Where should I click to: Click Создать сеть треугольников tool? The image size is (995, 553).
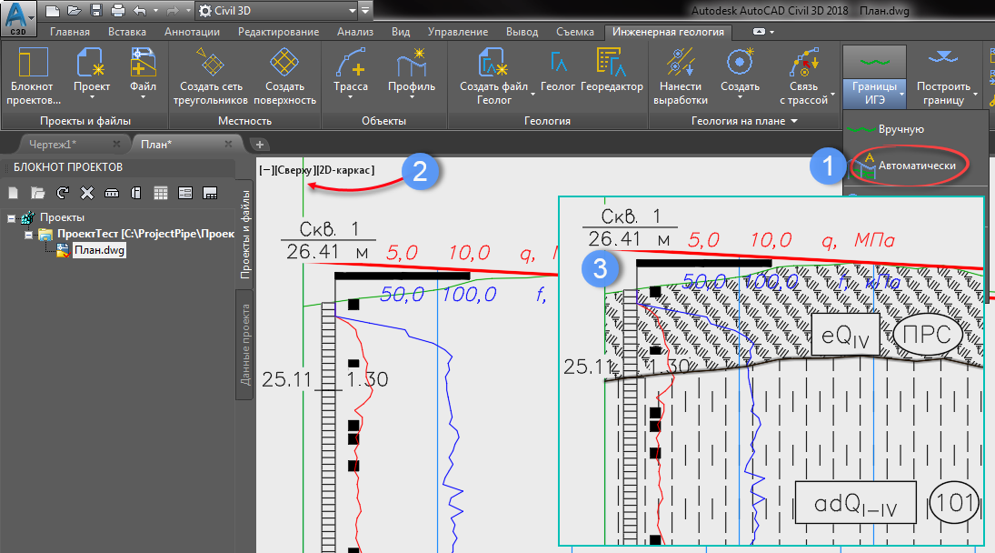(211, 75)
